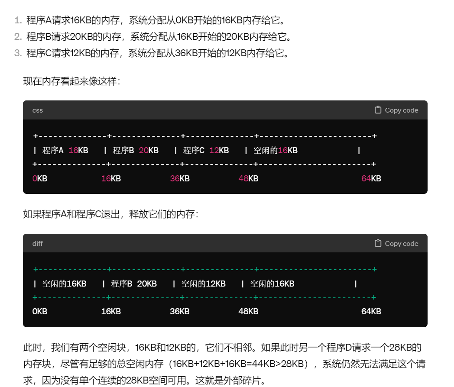Click list item about 程序C请求12KB的内存

(x=158, y=53)
